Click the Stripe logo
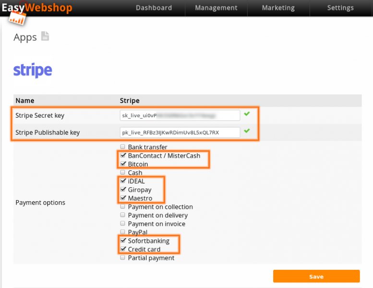 33,71
